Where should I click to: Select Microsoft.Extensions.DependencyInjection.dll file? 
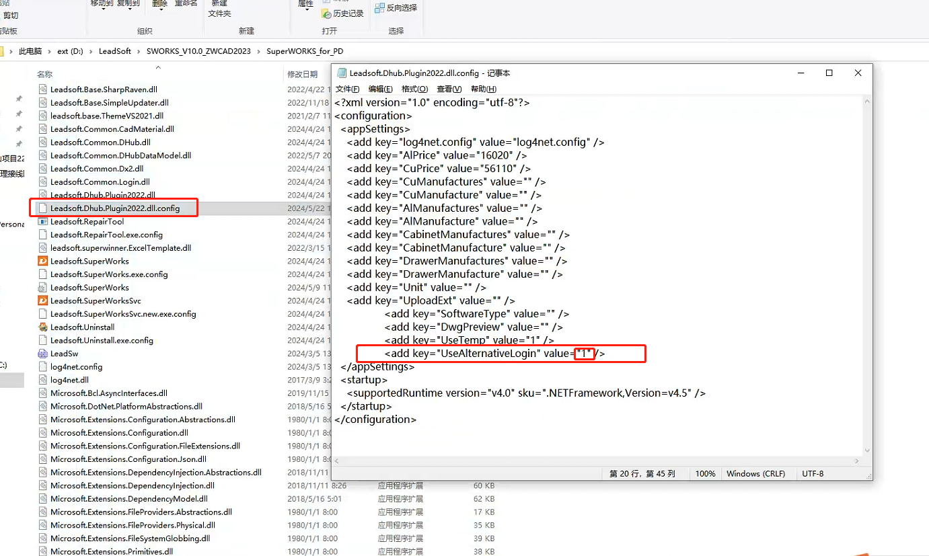point(133,485)
